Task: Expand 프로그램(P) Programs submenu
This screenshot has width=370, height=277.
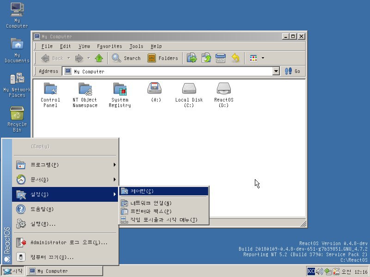Action: pyautogui.click(x=65, y=165)
